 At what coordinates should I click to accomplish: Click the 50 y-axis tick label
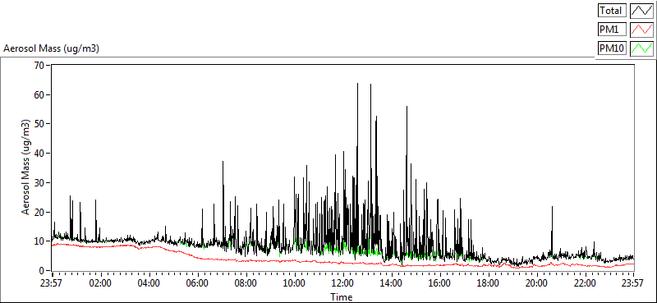(38, 124)
